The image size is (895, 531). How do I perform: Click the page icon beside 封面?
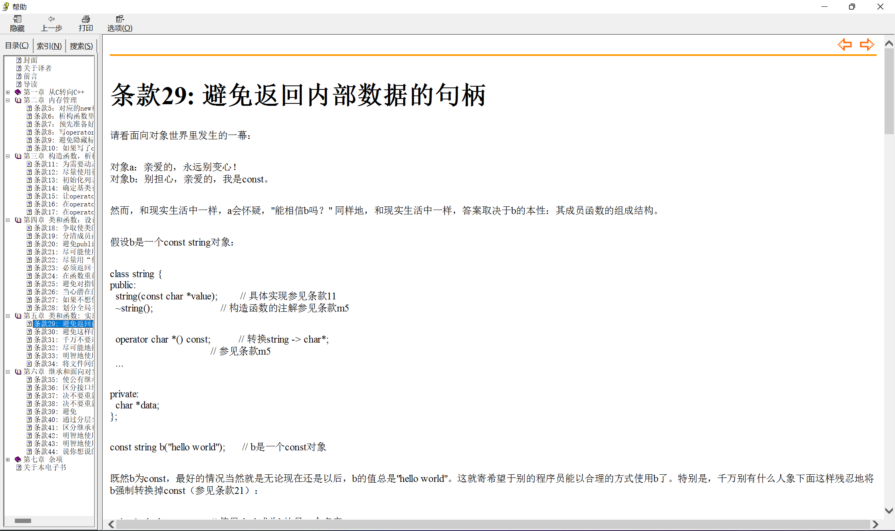pos(19,59)
